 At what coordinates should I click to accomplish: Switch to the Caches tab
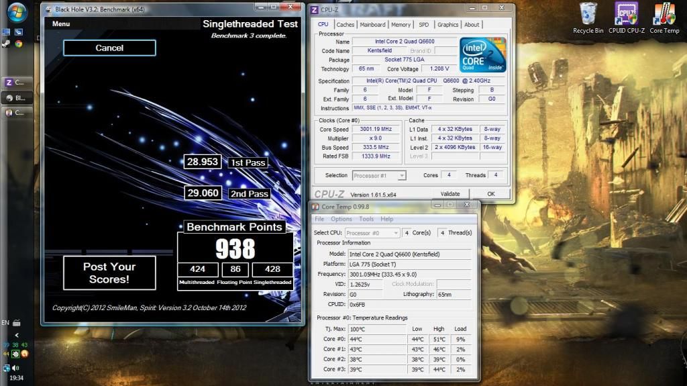(x=346, y=25)
